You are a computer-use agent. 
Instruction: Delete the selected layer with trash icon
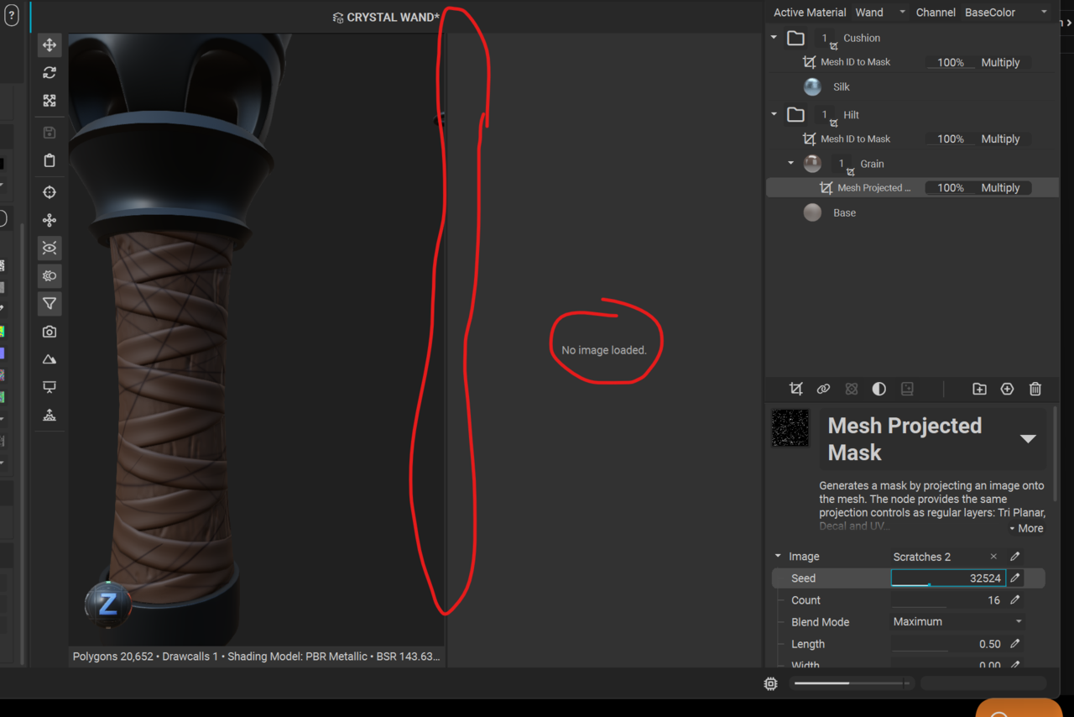click(x=1035, y=389)
